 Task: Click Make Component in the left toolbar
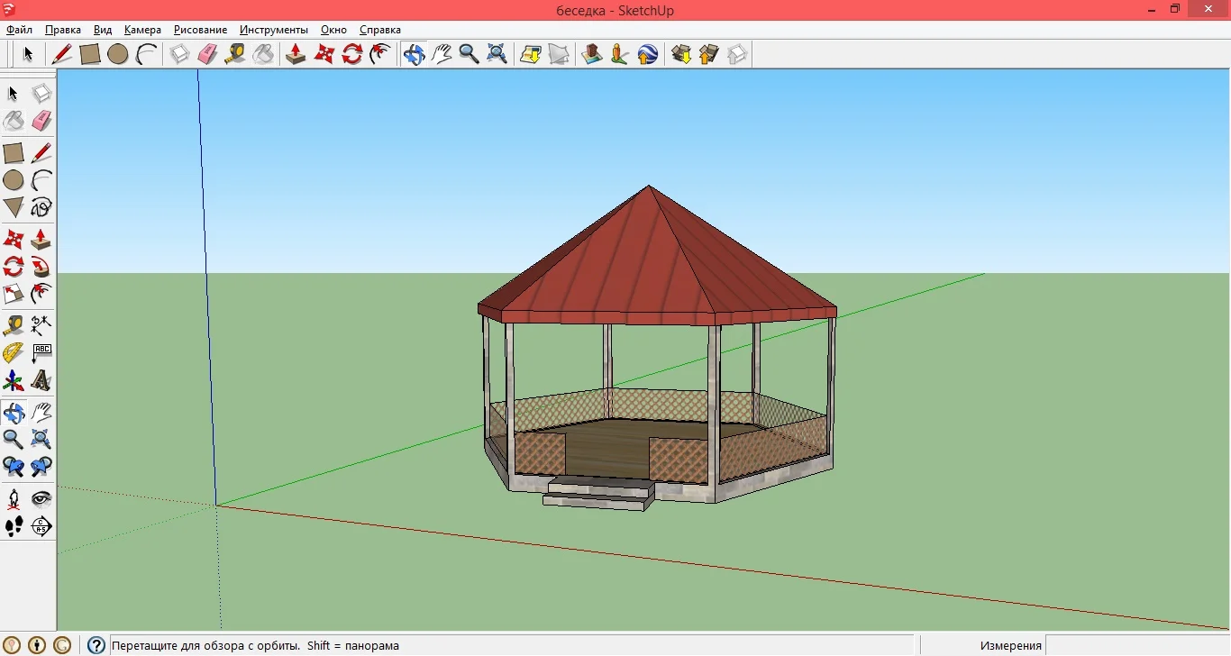[x=41, y=94]
